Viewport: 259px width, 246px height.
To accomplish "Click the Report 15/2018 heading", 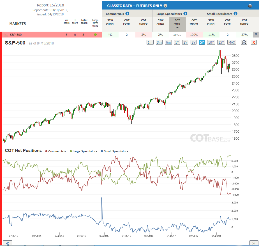I will pos(50,5).
